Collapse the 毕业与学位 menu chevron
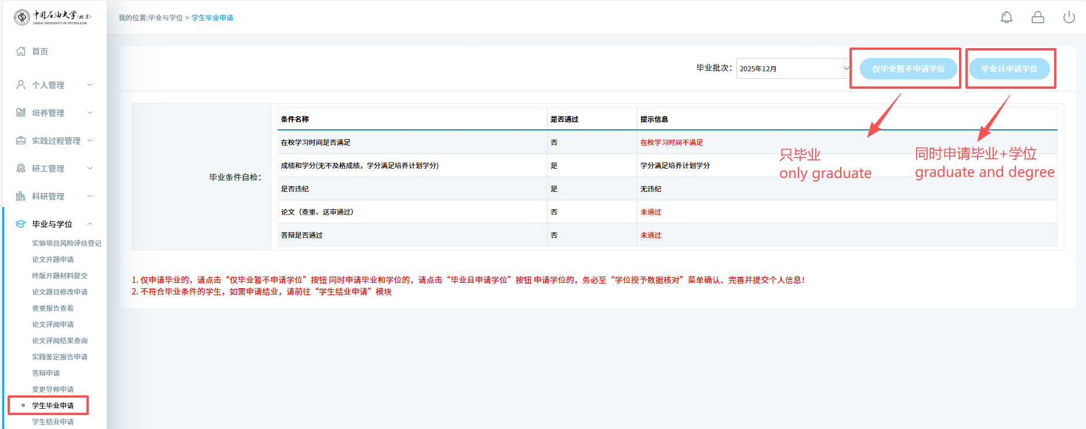This screenshot has width=1086, height=429. pos(90,224)
